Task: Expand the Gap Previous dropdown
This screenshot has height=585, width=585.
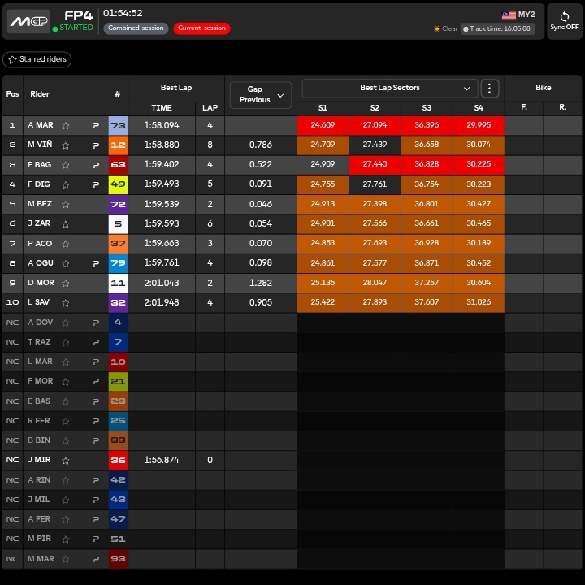Action: pyautogui.click(x=260, y=95)
